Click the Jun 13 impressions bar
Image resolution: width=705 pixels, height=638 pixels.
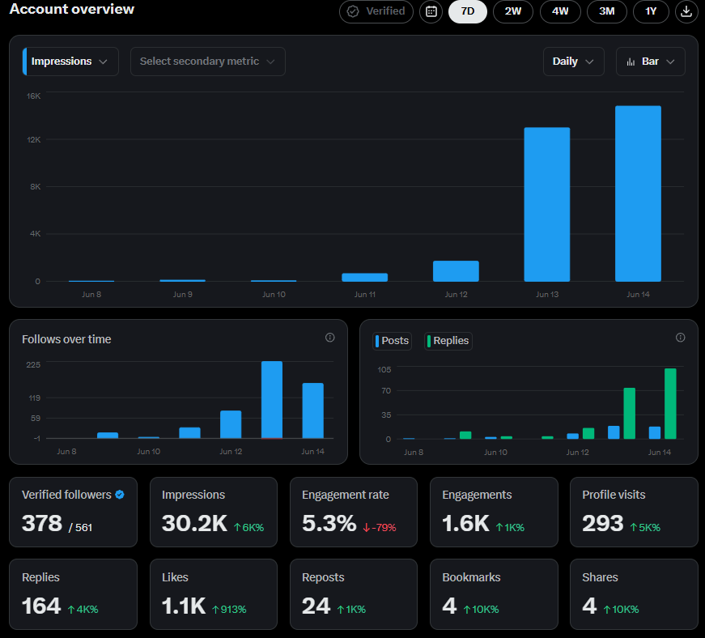pos(546,205)
